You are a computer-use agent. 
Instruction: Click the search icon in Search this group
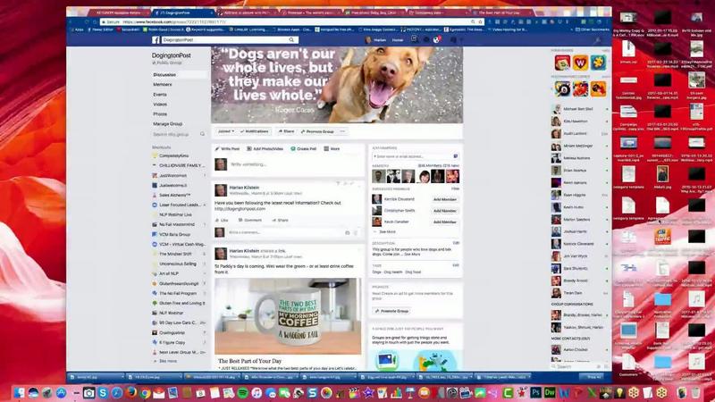click(203, 134)
